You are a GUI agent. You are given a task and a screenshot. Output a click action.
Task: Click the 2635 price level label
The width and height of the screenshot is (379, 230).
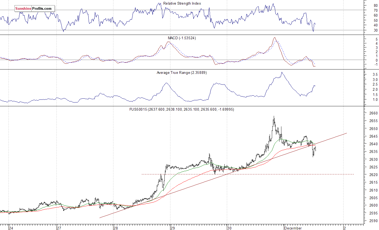tap(373, 152)
